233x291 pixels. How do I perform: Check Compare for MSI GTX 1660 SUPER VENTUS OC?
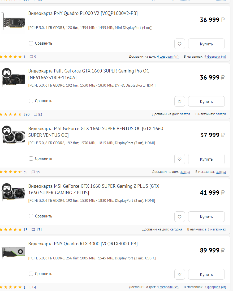31,159
